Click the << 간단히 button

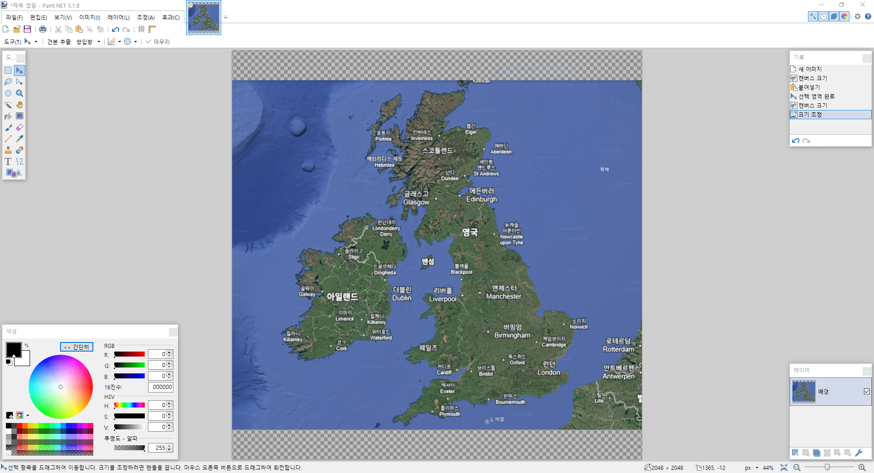[x=76, y=347]
